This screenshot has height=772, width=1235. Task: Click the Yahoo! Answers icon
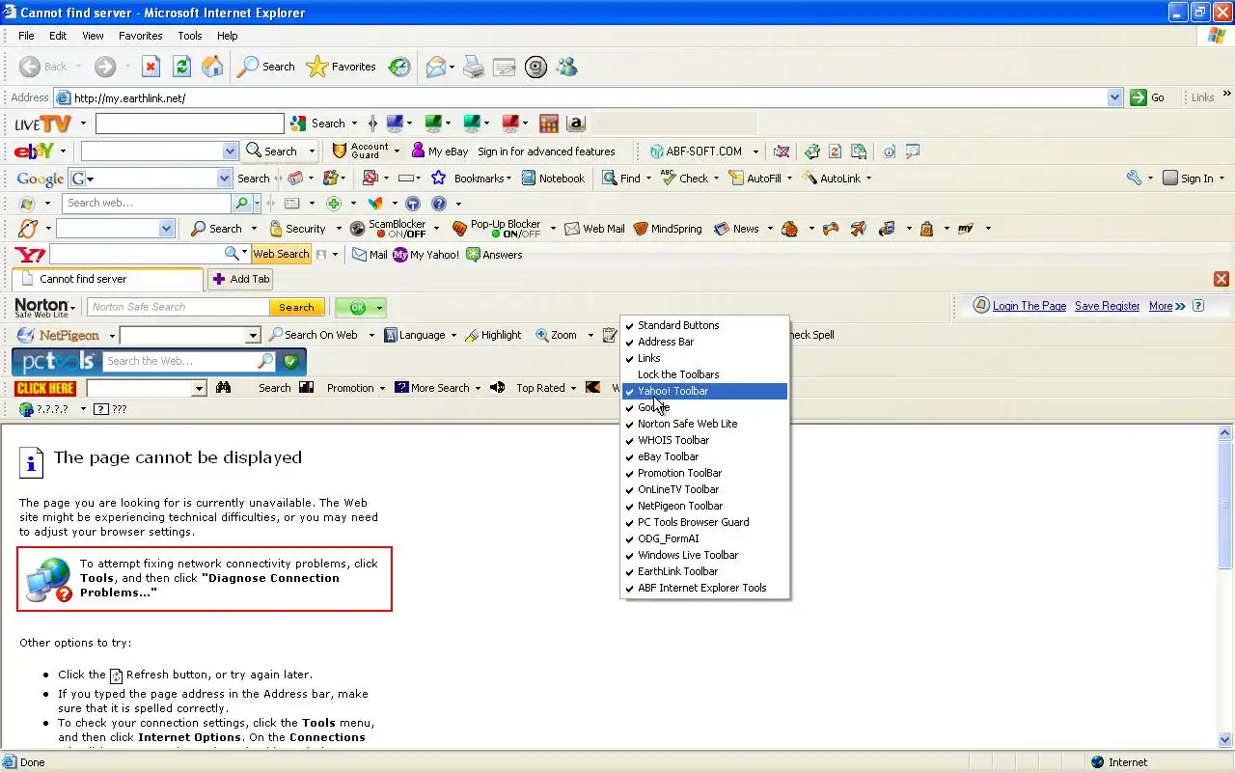[473, 255]
